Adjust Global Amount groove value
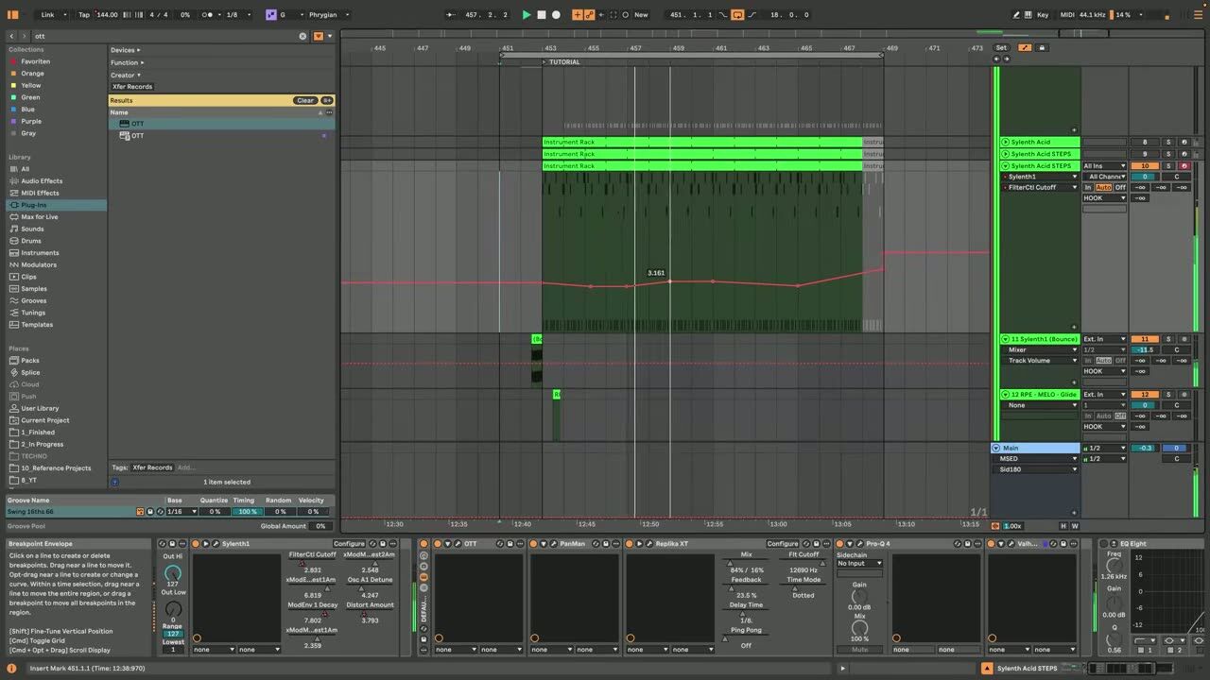Viewport: 1210px width, 680px height. click(x=320, y=526)
